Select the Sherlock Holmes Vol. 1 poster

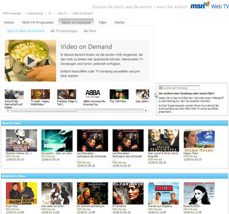point(21,140)
